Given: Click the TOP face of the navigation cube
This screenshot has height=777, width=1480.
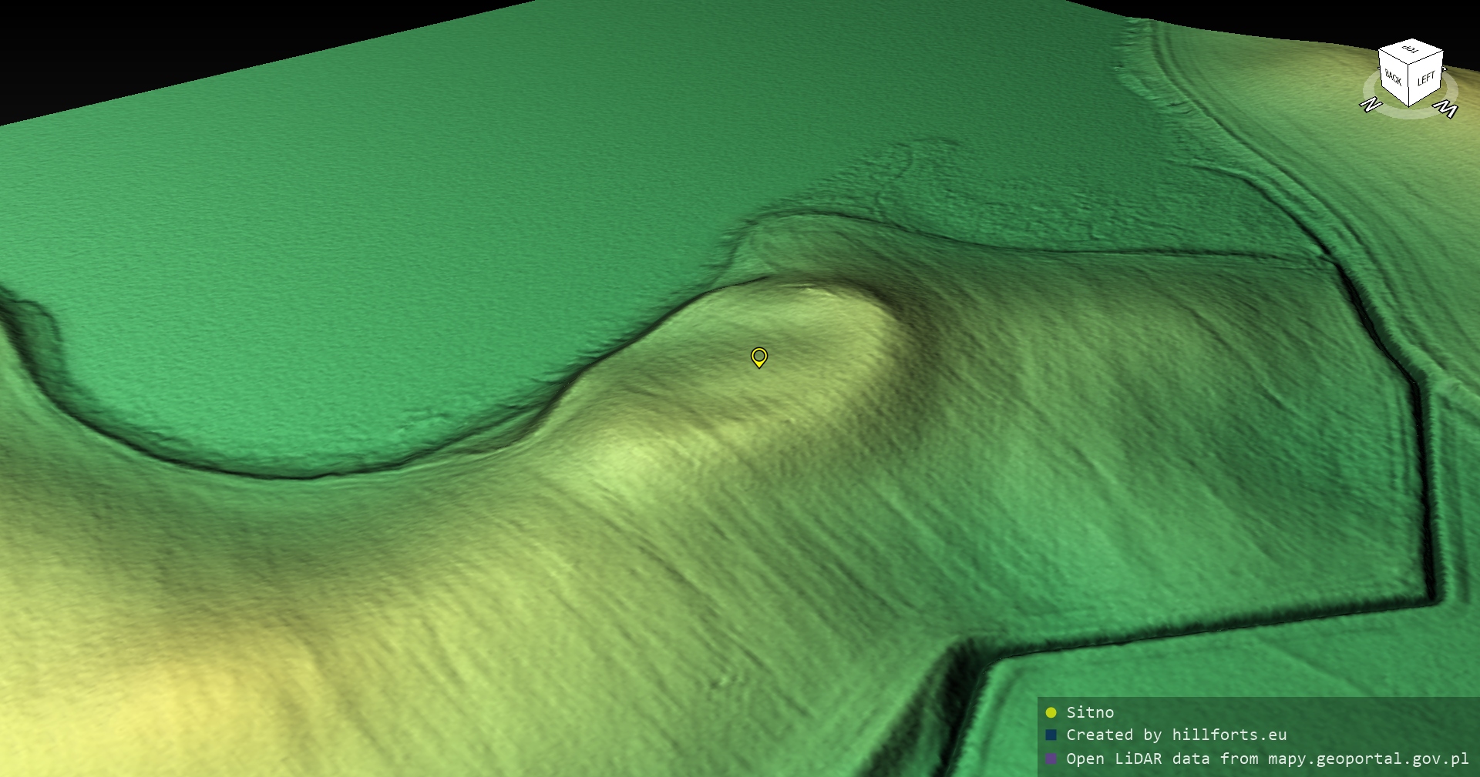Looking at the screenshot, I should 1411,50.
